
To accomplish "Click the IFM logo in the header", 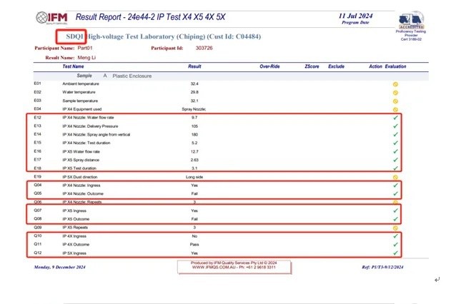I will (x=51, y=17).
